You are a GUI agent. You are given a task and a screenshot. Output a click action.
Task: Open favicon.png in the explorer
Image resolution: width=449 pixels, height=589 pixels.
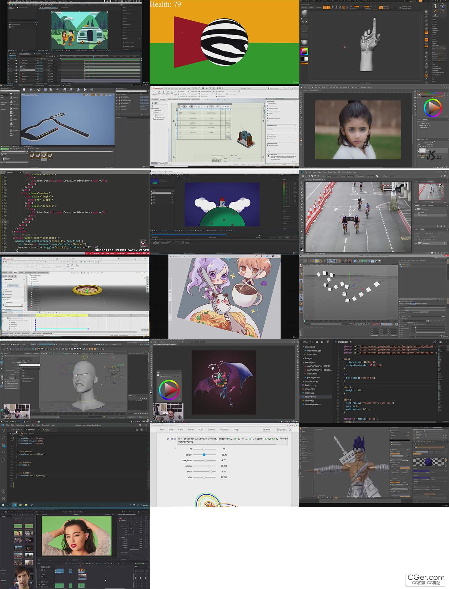point(311,385)
